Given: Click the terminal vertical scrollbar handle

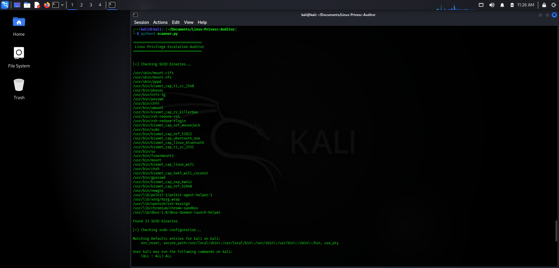Looking at the screenshot, I should point(556,231).
